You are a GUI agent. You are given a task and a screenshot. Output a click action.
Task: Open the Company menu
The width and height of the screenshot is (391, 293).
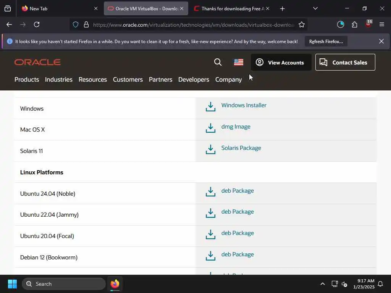pyautogui.click(x=229, y=79)
